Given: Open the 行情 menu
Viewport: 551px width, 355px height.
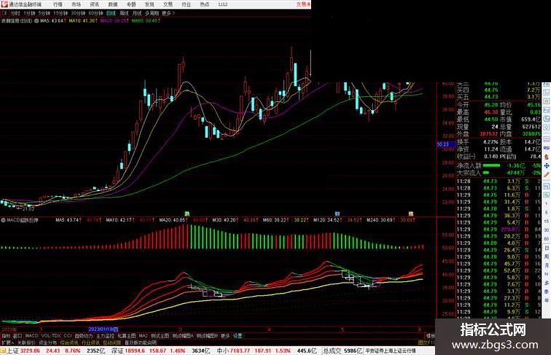Looking at the screenshot, I should pyautogui.click(x=58, y=5).
